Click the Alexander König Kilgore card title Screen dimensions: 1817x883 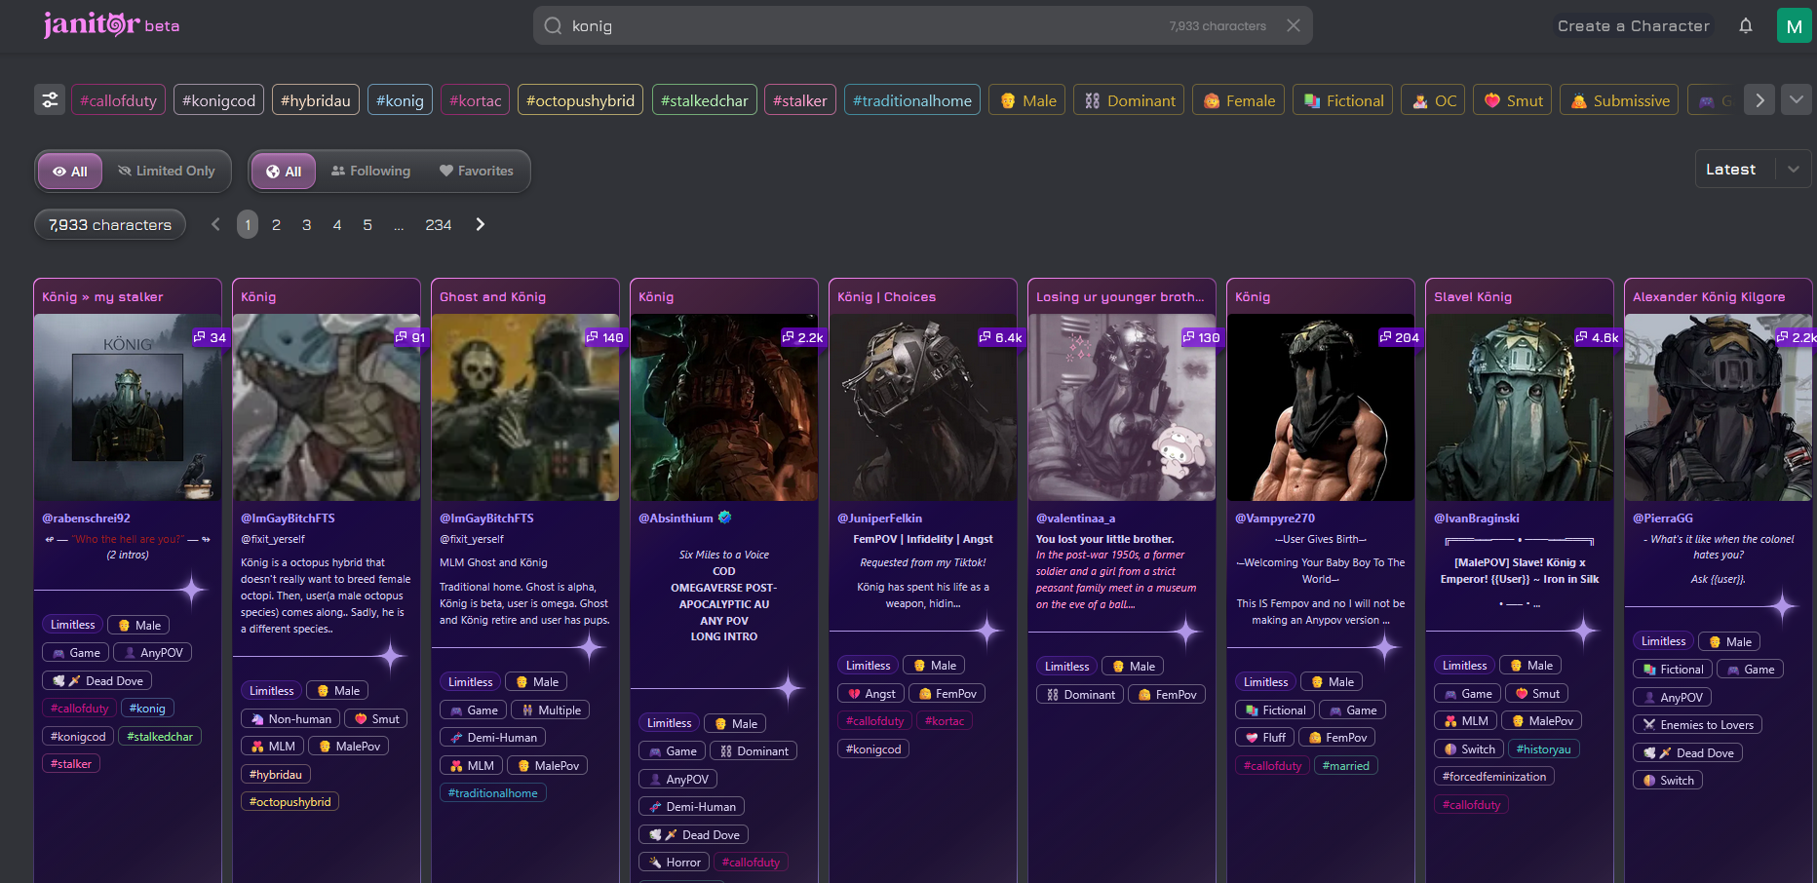coord(1709,297)
